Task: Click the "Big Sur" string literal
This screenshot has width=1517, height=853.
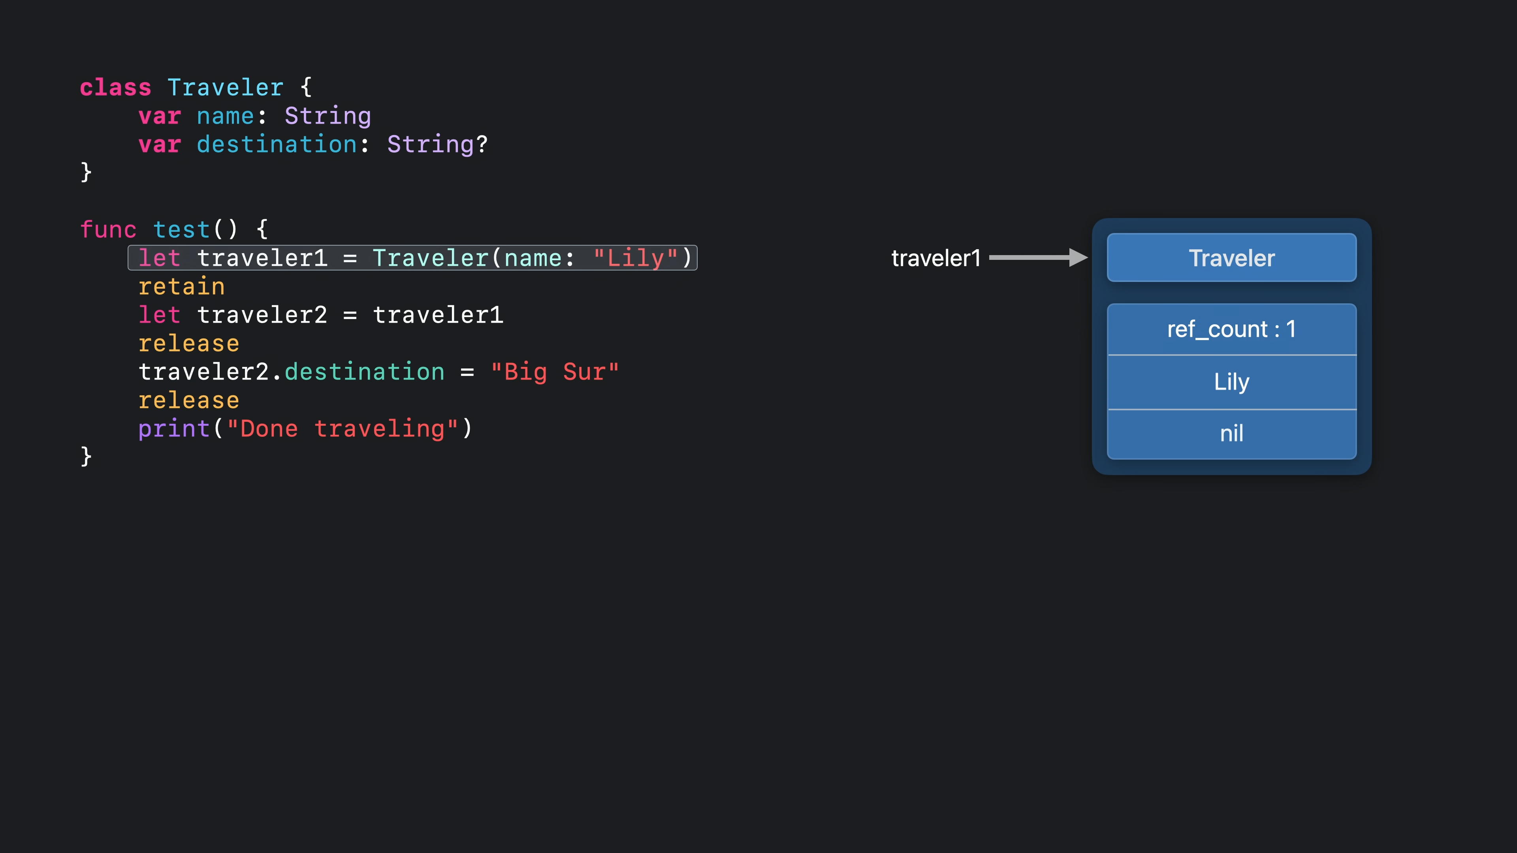Action: pos(555,372)
